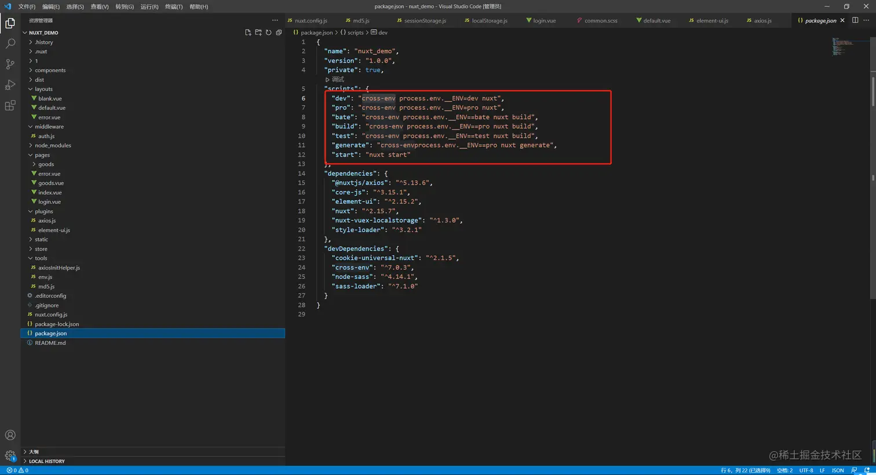This screenshot has height=475, width=876.
Task: Collapse all folders in explorer
Action: click(x=279, y=32)
